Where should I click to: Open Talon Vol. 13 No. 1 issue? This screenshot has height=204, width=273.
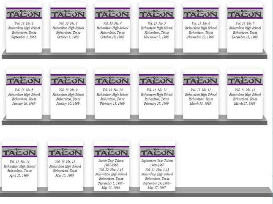(x=24, y=30)
